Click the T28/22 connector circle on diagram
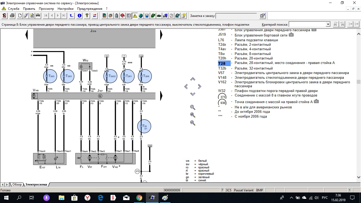This screenshot has width=361, height=203. [110, 76]
